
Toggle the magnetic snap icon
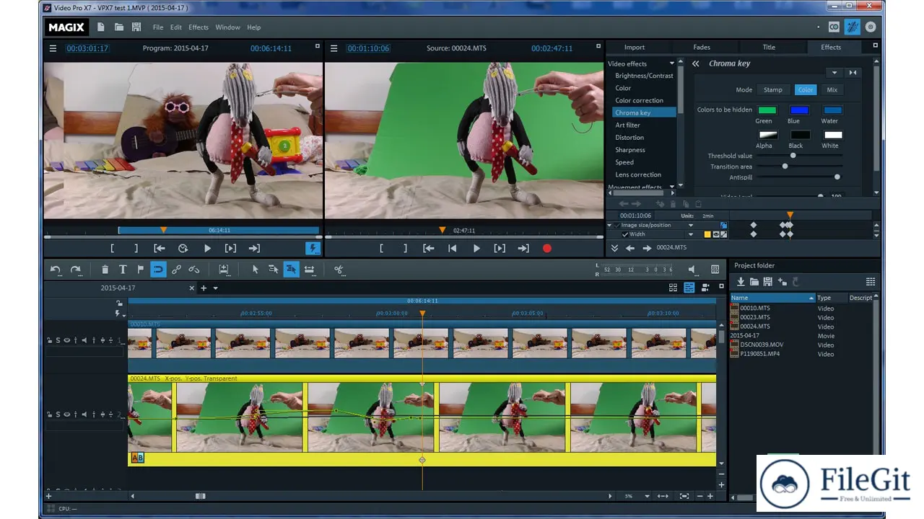click(x=158, y=270)
